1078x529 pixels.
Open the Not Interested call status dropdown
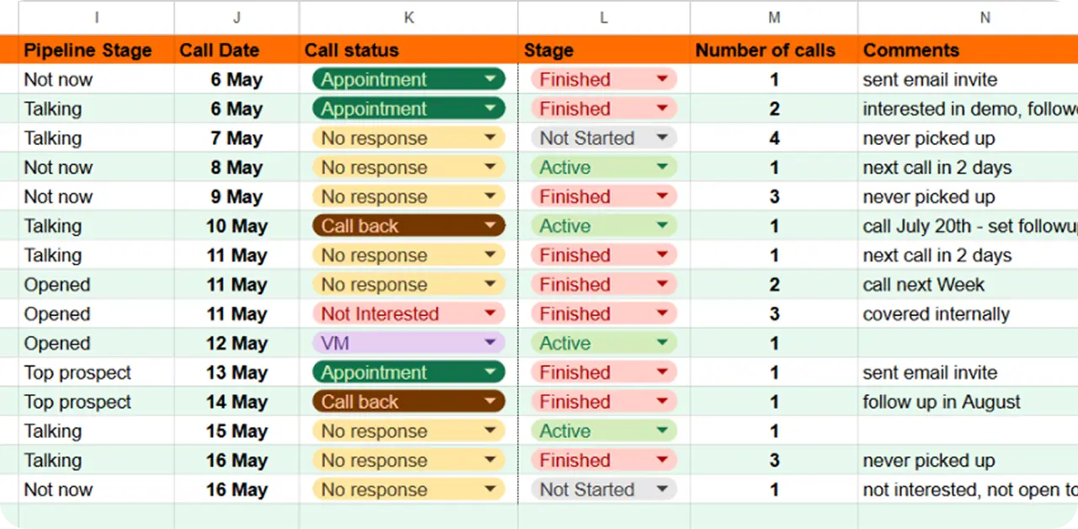(490, 314)
